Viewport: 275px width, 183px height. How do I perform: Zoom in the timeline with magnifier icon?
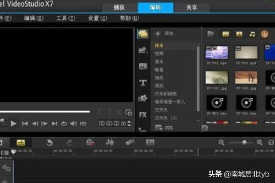(x=259, y=143)
